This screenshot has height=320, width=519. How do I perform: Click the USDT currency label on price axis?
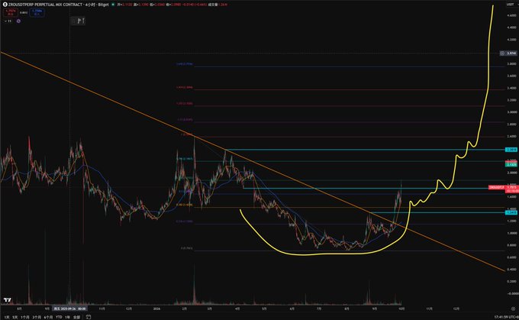pos(510,5)
